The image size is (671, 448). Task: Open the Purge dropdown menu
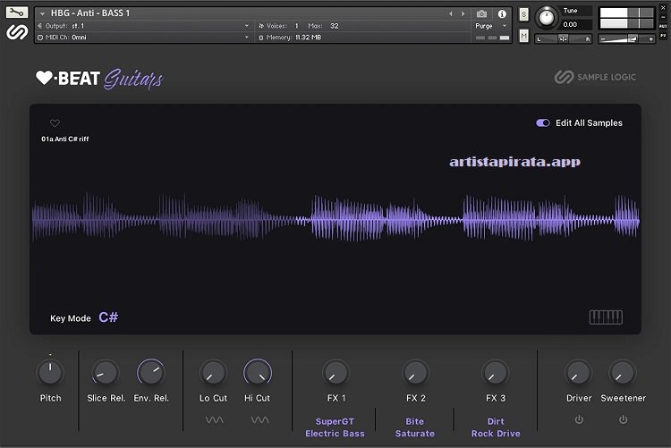pos(491,26)
